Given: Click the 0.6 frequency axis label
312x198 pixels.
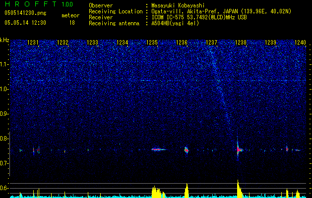Looking at the screenshot, I should pyautogui.click(x=4, y=188).
